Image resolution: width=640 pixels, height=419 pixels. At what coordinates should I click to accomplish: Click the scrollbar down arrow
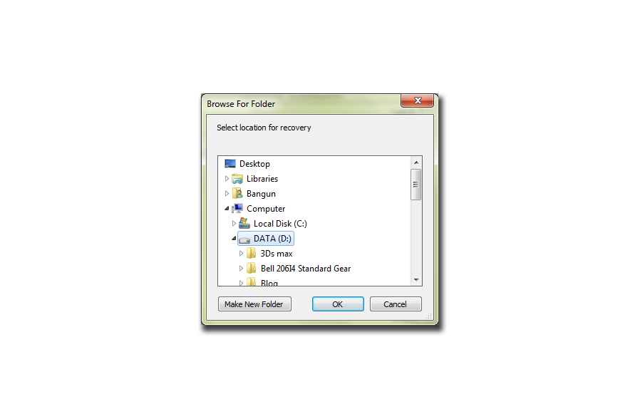pyautogui.click(x=416, y=280)
